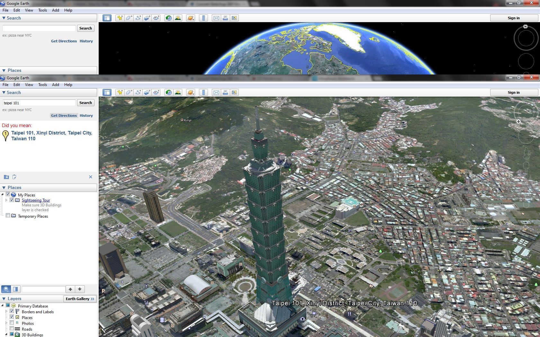The width and height of the screenshot is (540, 337).
Task: Click the Sign in link
Action: tap(513, 92)
